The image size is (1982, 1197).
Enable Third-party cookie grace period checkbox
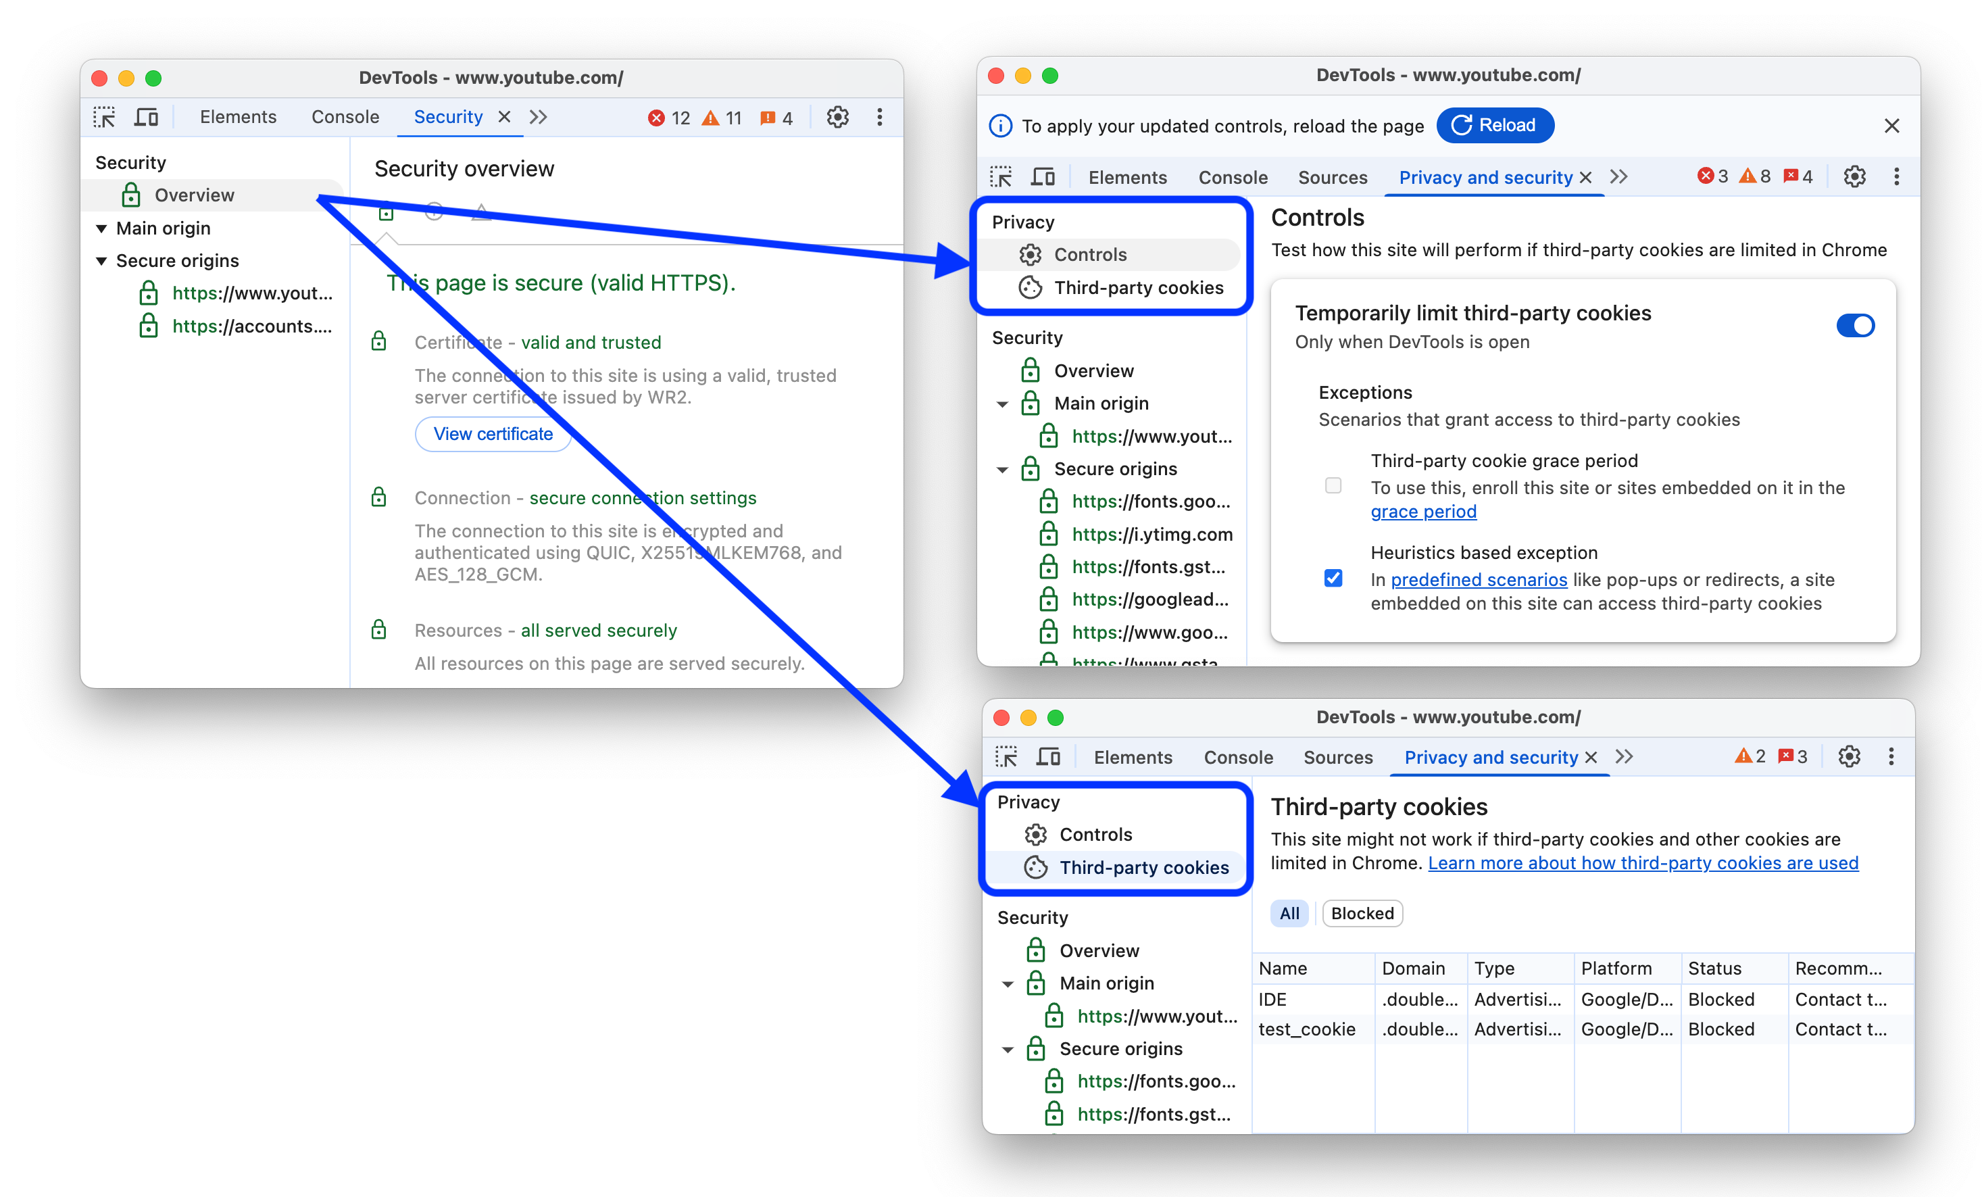click(x=1332, y=483)
